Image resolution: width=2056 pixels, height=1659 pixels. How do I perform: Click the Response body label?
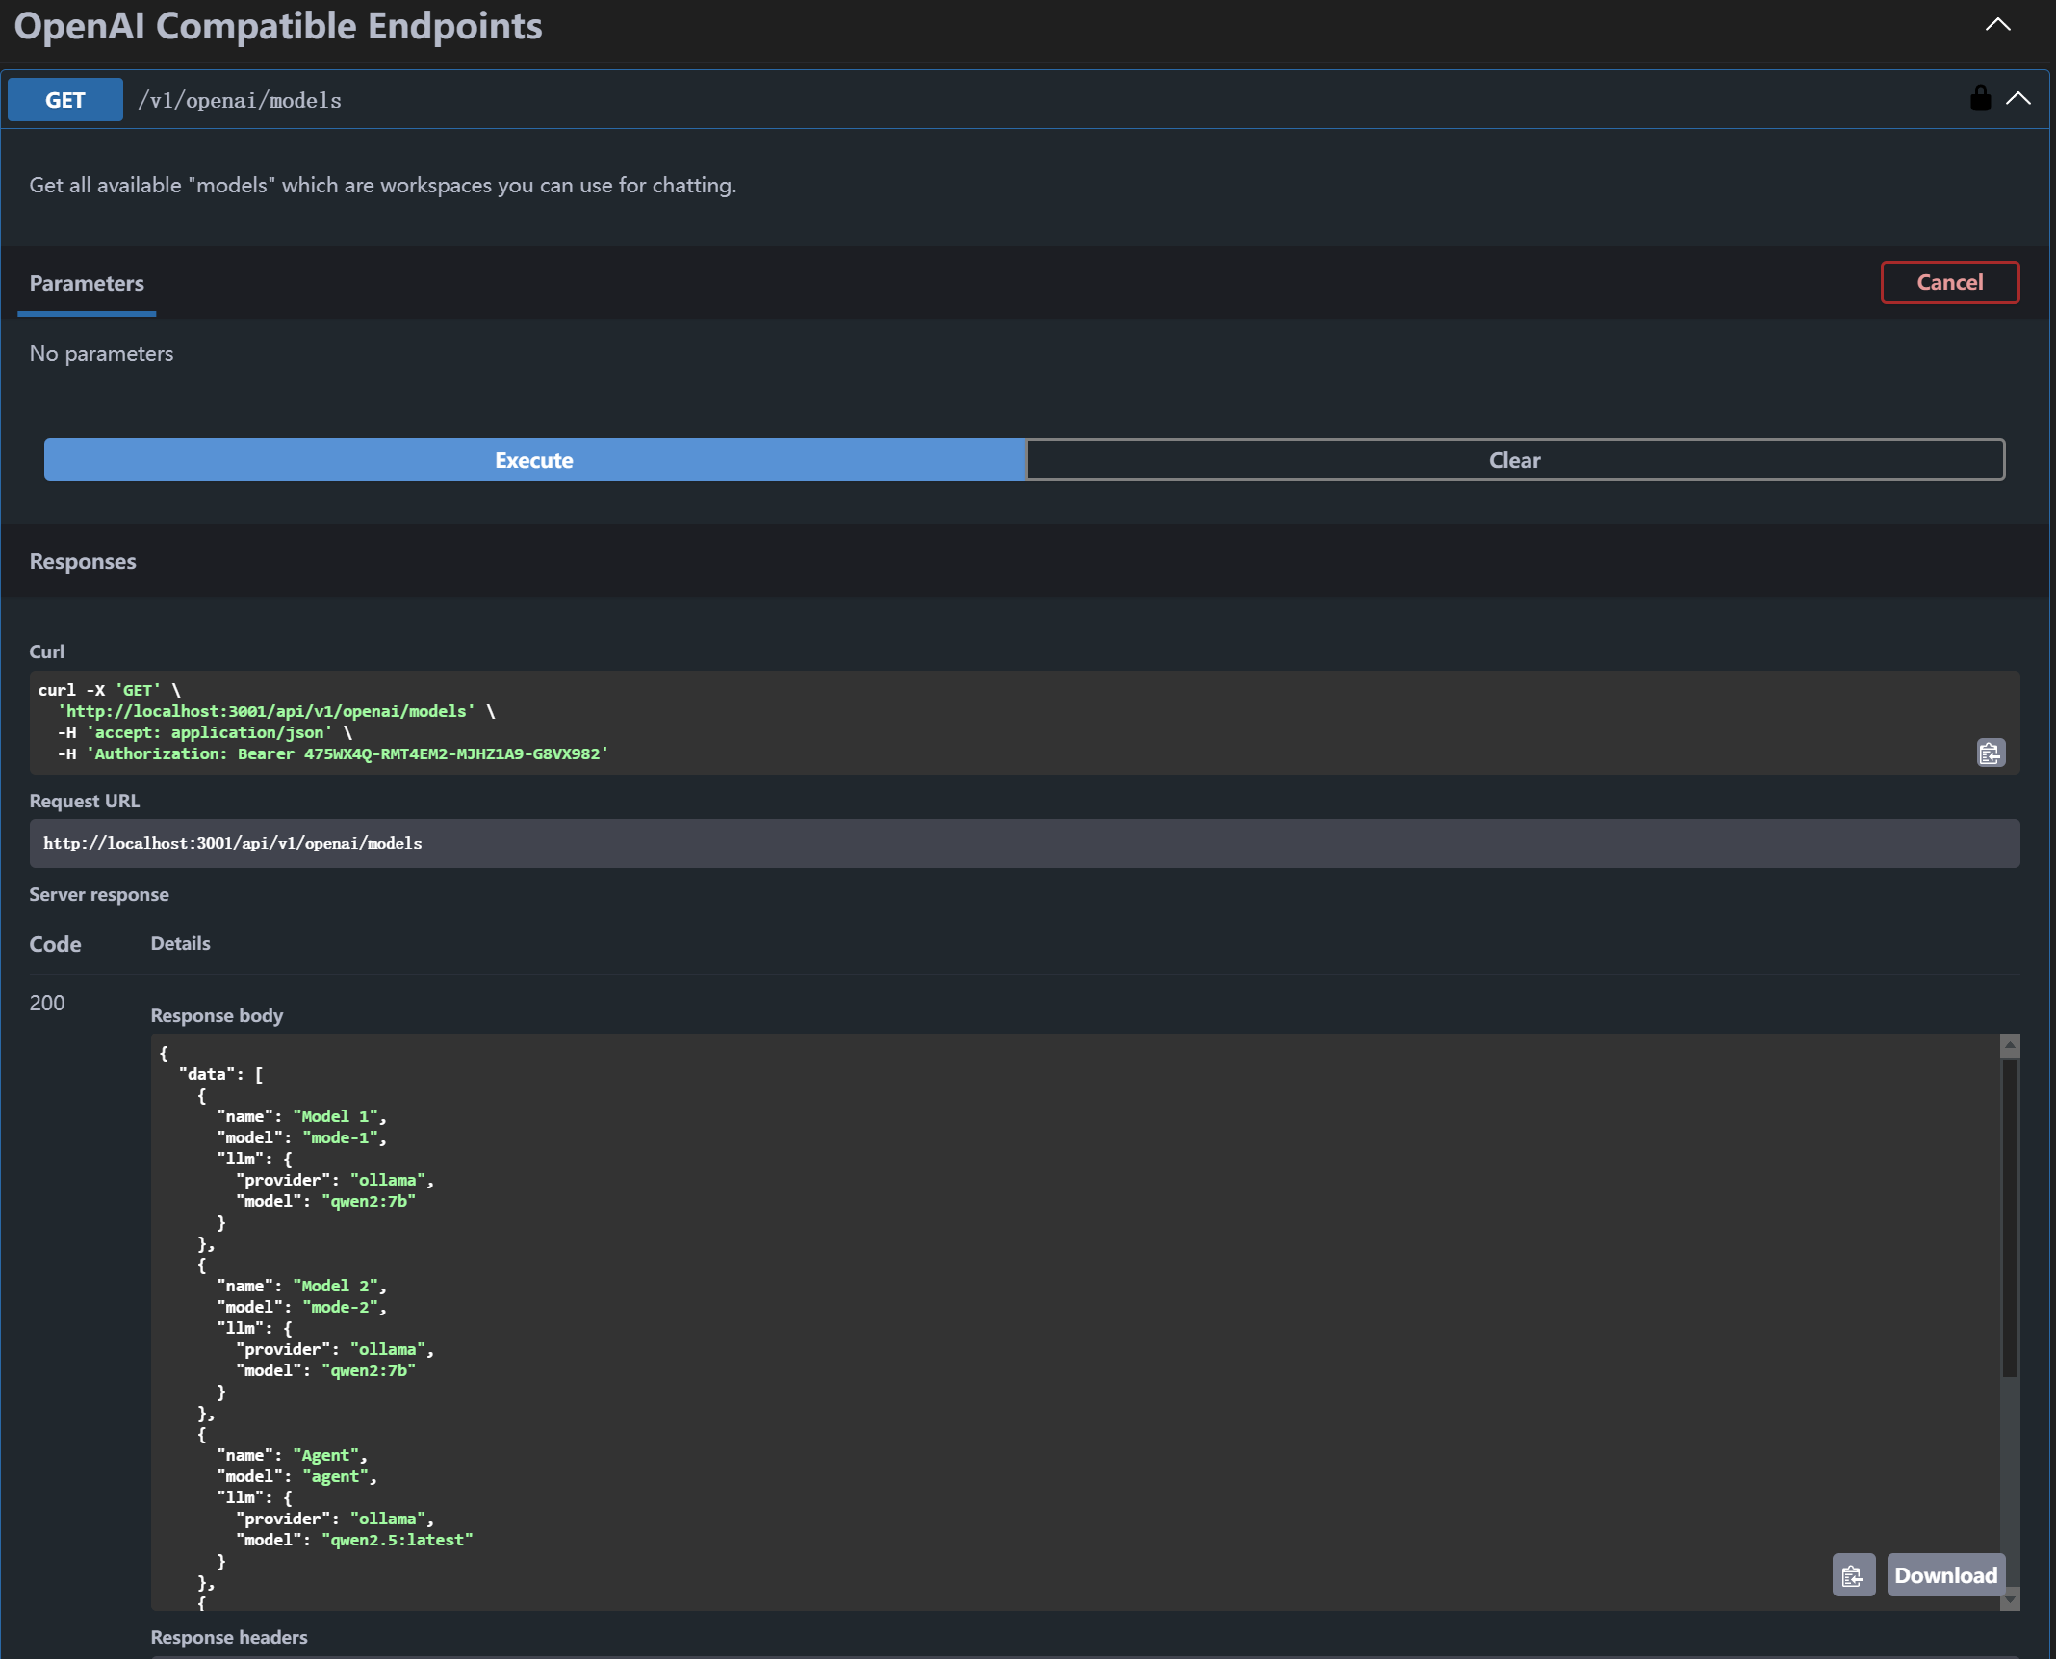coord(217,1015)
